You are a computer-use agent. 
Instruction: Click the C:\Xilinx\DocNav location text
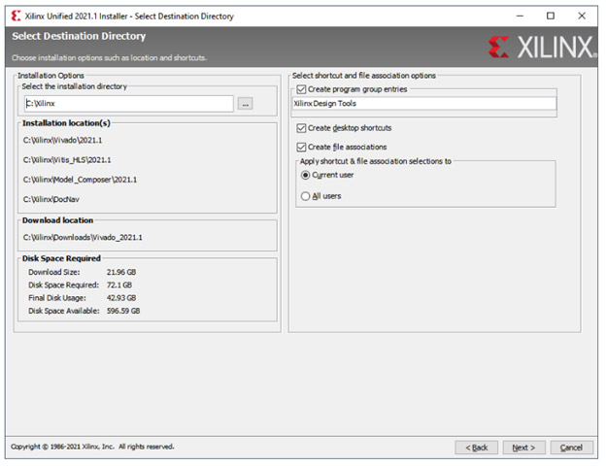click(x=51, y=199)
